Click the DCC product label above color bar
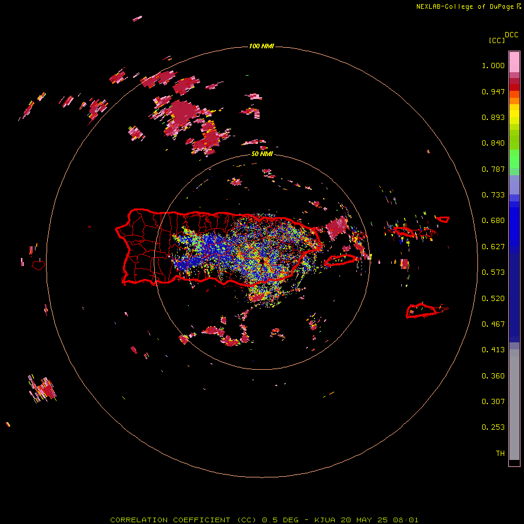 pos(511,35)
